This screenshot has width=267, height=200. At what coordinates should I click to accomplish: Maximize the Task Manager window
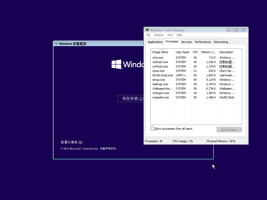(x=236, y=30)
